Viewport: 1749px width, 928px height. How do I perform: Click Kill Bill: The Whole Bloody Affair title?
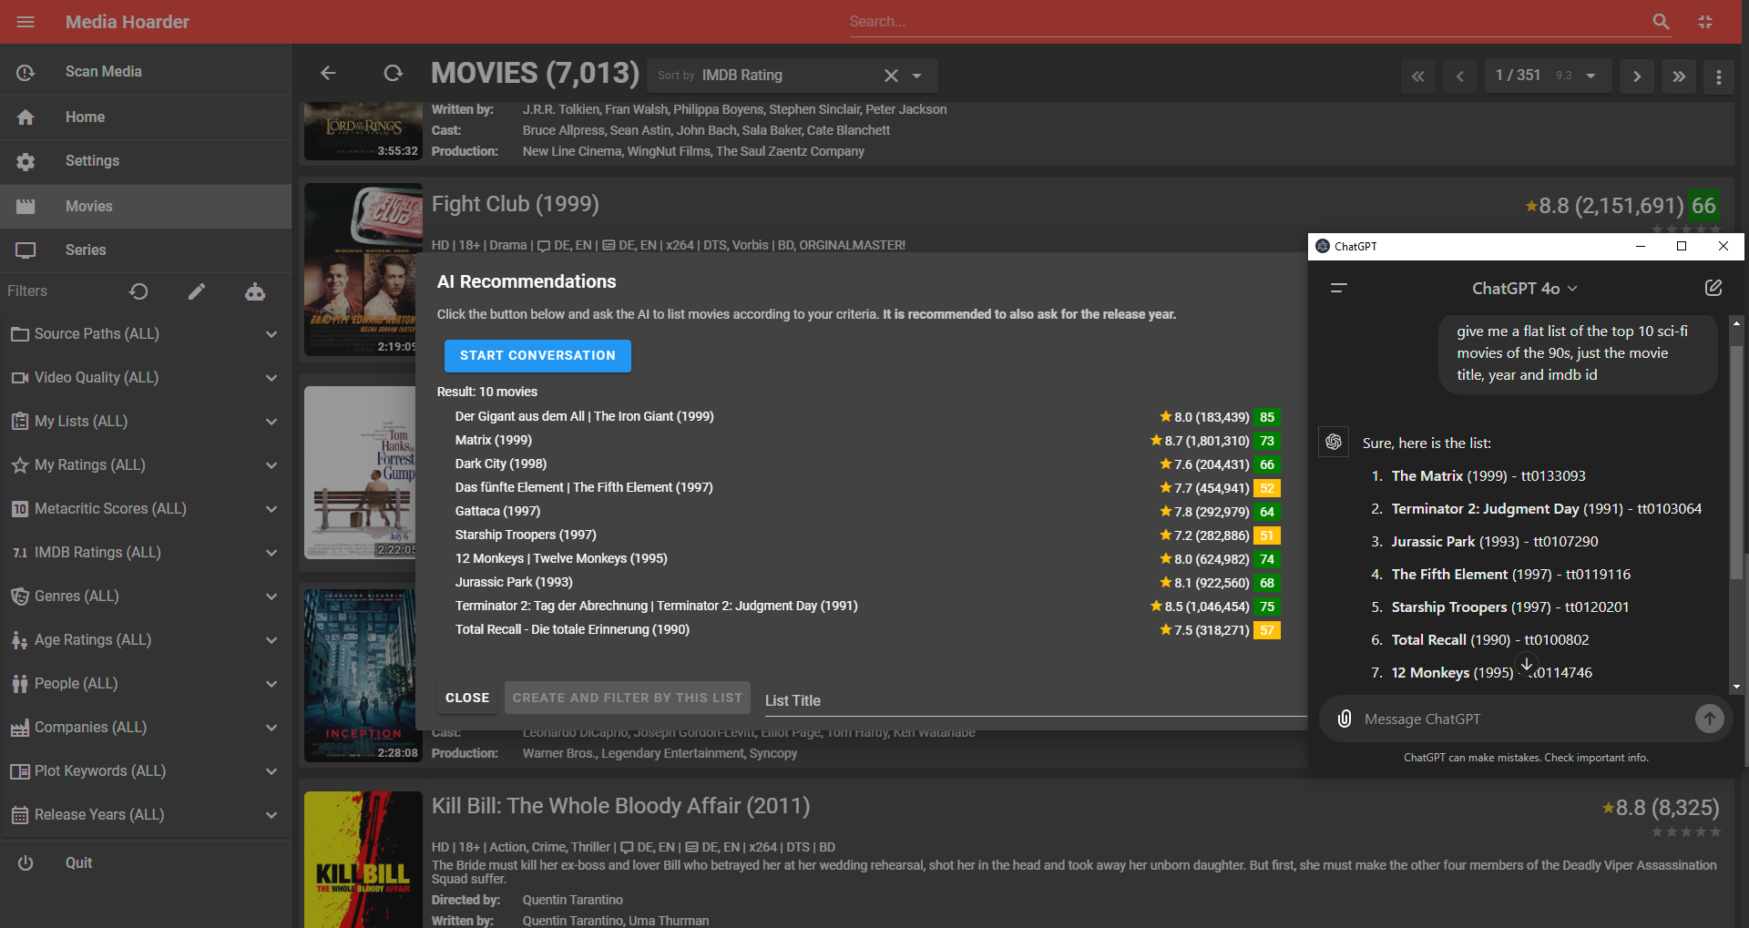[x=620, y=806]
